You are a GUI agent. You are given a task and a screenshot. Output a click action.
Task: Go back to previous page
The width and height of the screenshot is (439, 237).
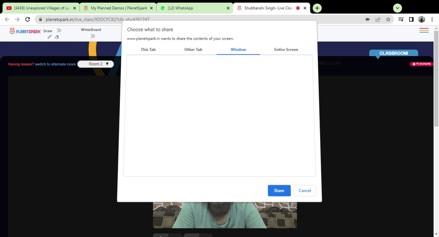click(7, 19)
